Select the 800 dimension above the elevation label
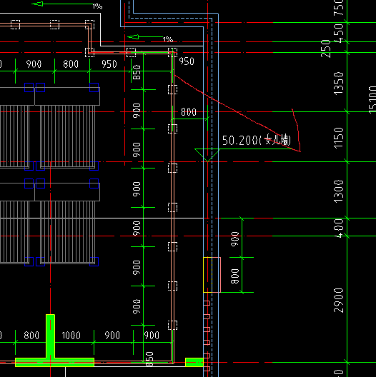The width and height of the screenshot is (376, 377). [x=189, y=112]
